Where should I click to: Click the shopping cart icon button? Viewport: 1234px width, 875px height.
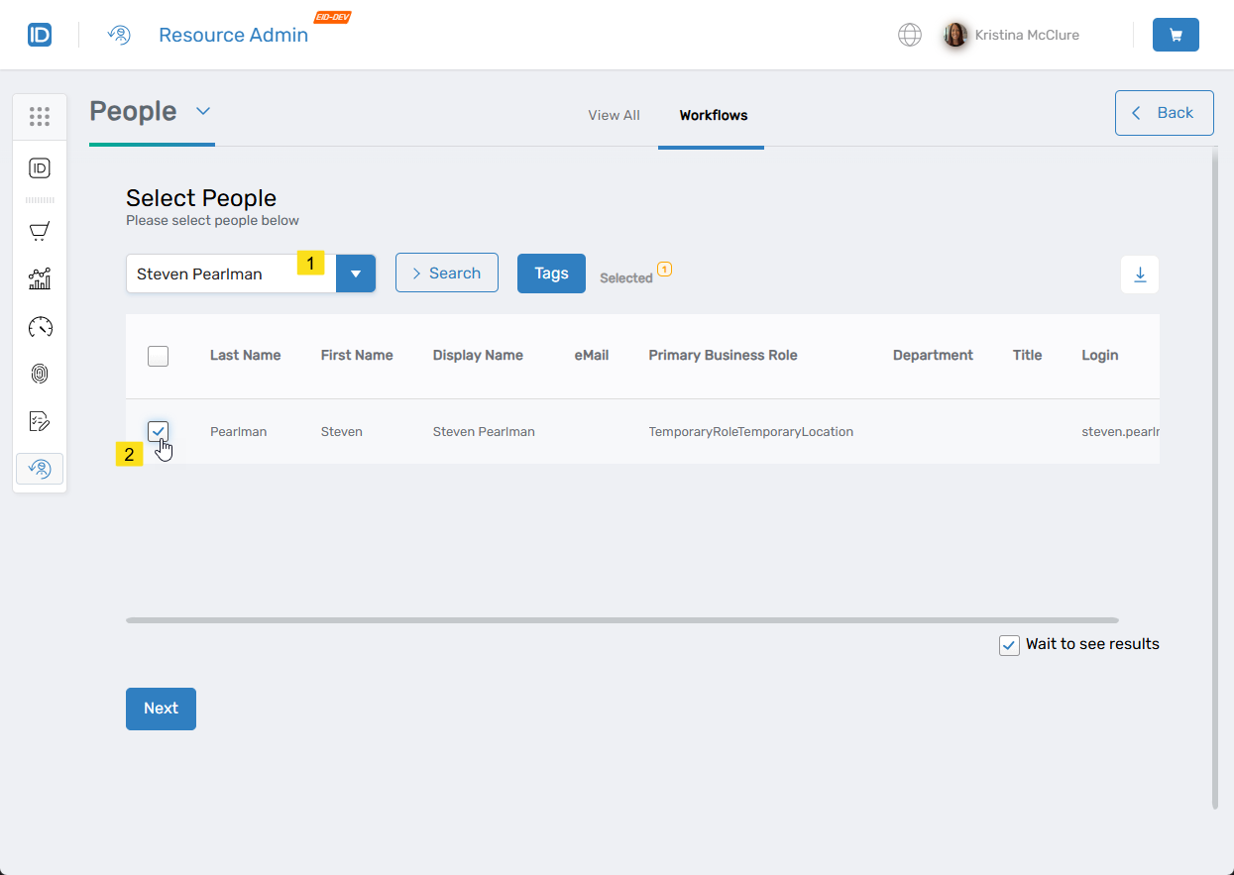(1176, 35)
